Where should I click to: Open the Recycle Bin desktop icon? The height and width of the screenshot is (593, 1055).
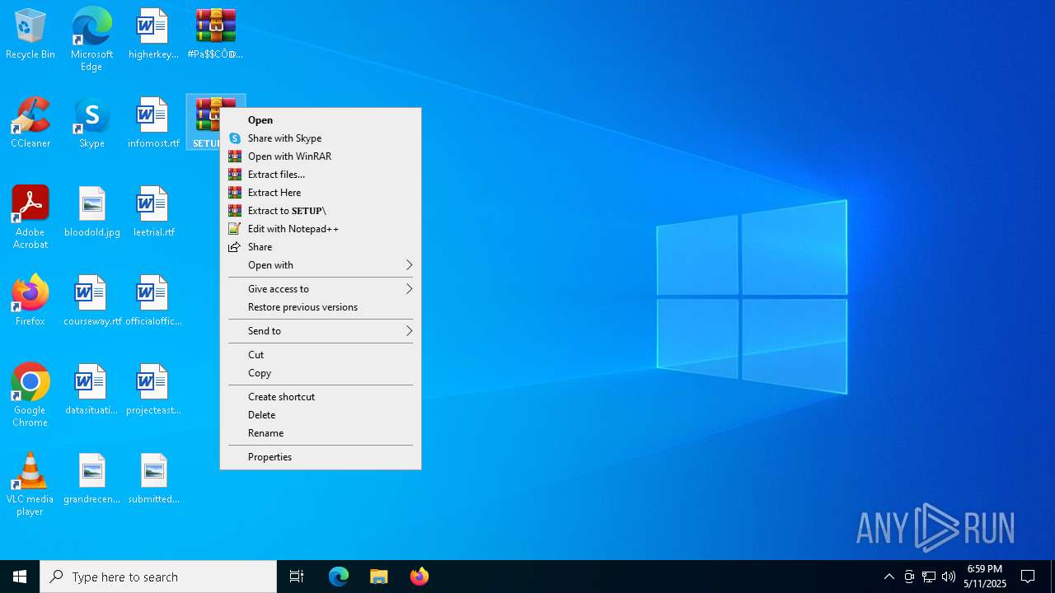[x=30, y=35]
